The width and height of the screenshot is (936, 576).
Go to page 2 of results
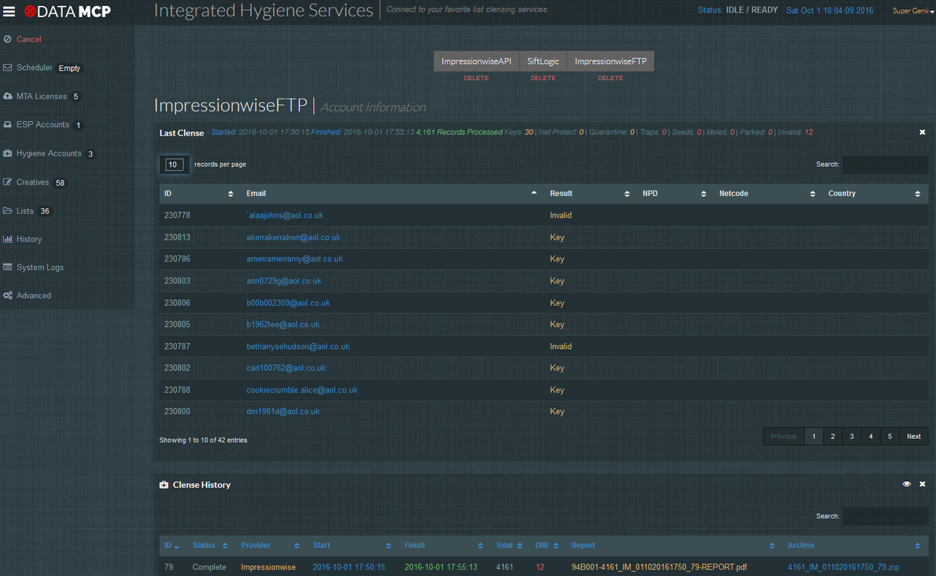[833, 436]
